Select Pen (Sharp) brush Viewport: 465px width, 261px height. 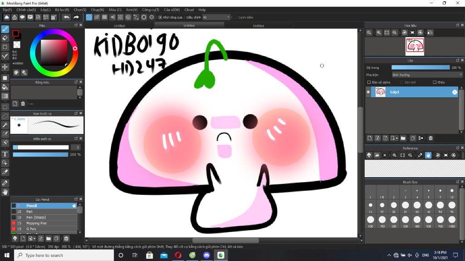click(44, 217)
